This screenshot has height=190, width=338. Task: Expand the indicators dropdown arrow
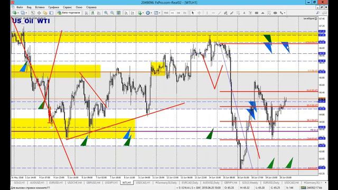(143, 13)
